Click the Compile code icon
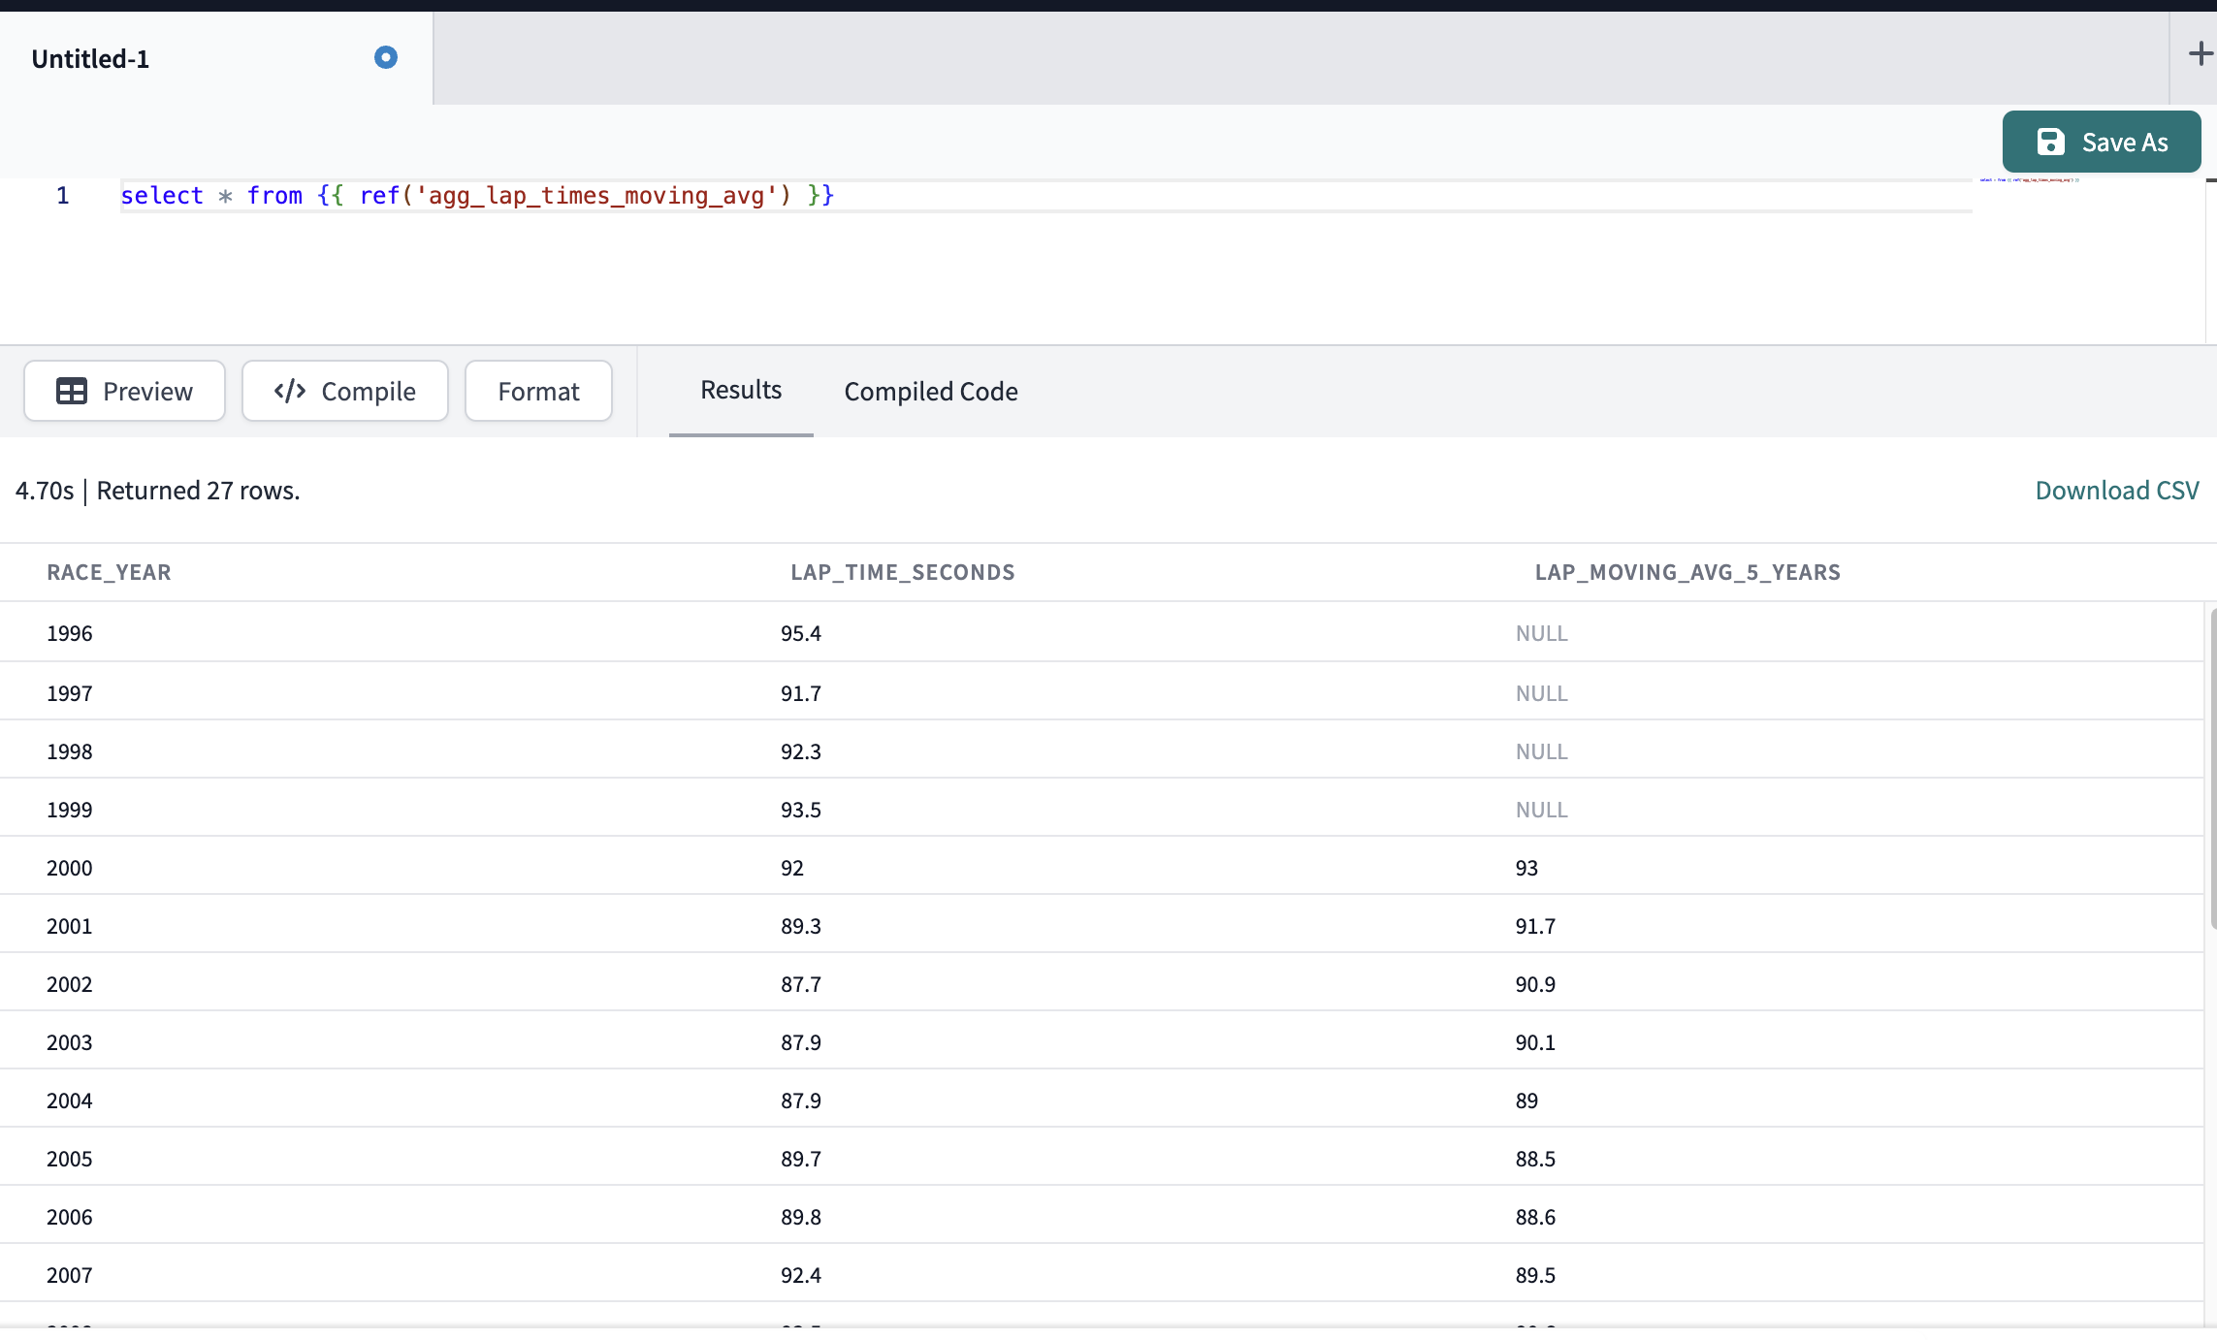The image size is (2217, 1340). click(x=288, y=391)
